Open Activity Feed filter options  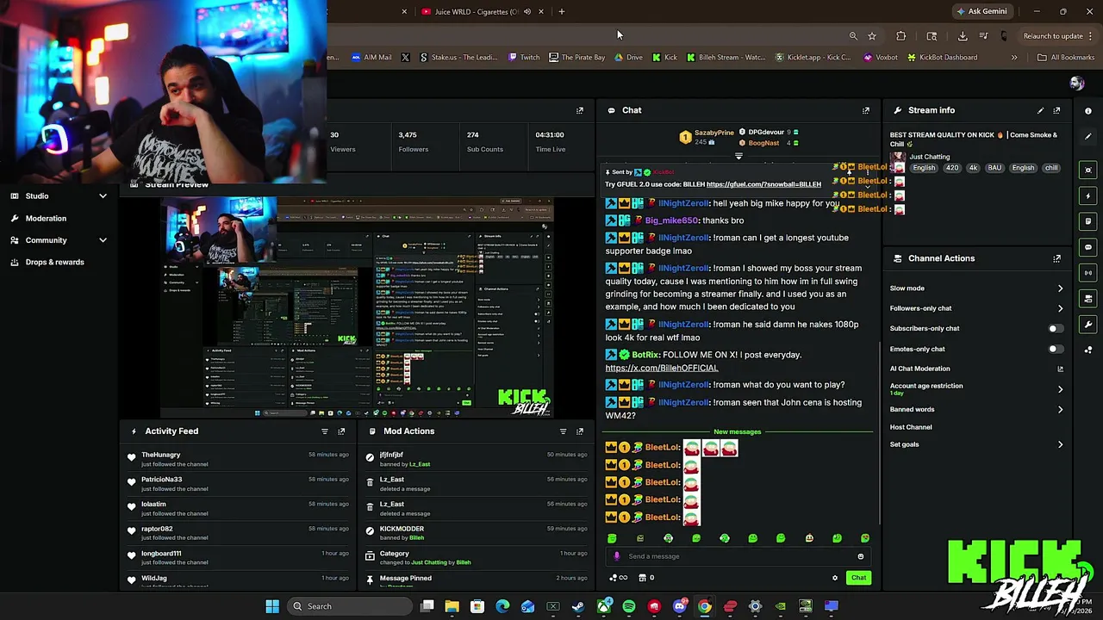tap(325, 431)
